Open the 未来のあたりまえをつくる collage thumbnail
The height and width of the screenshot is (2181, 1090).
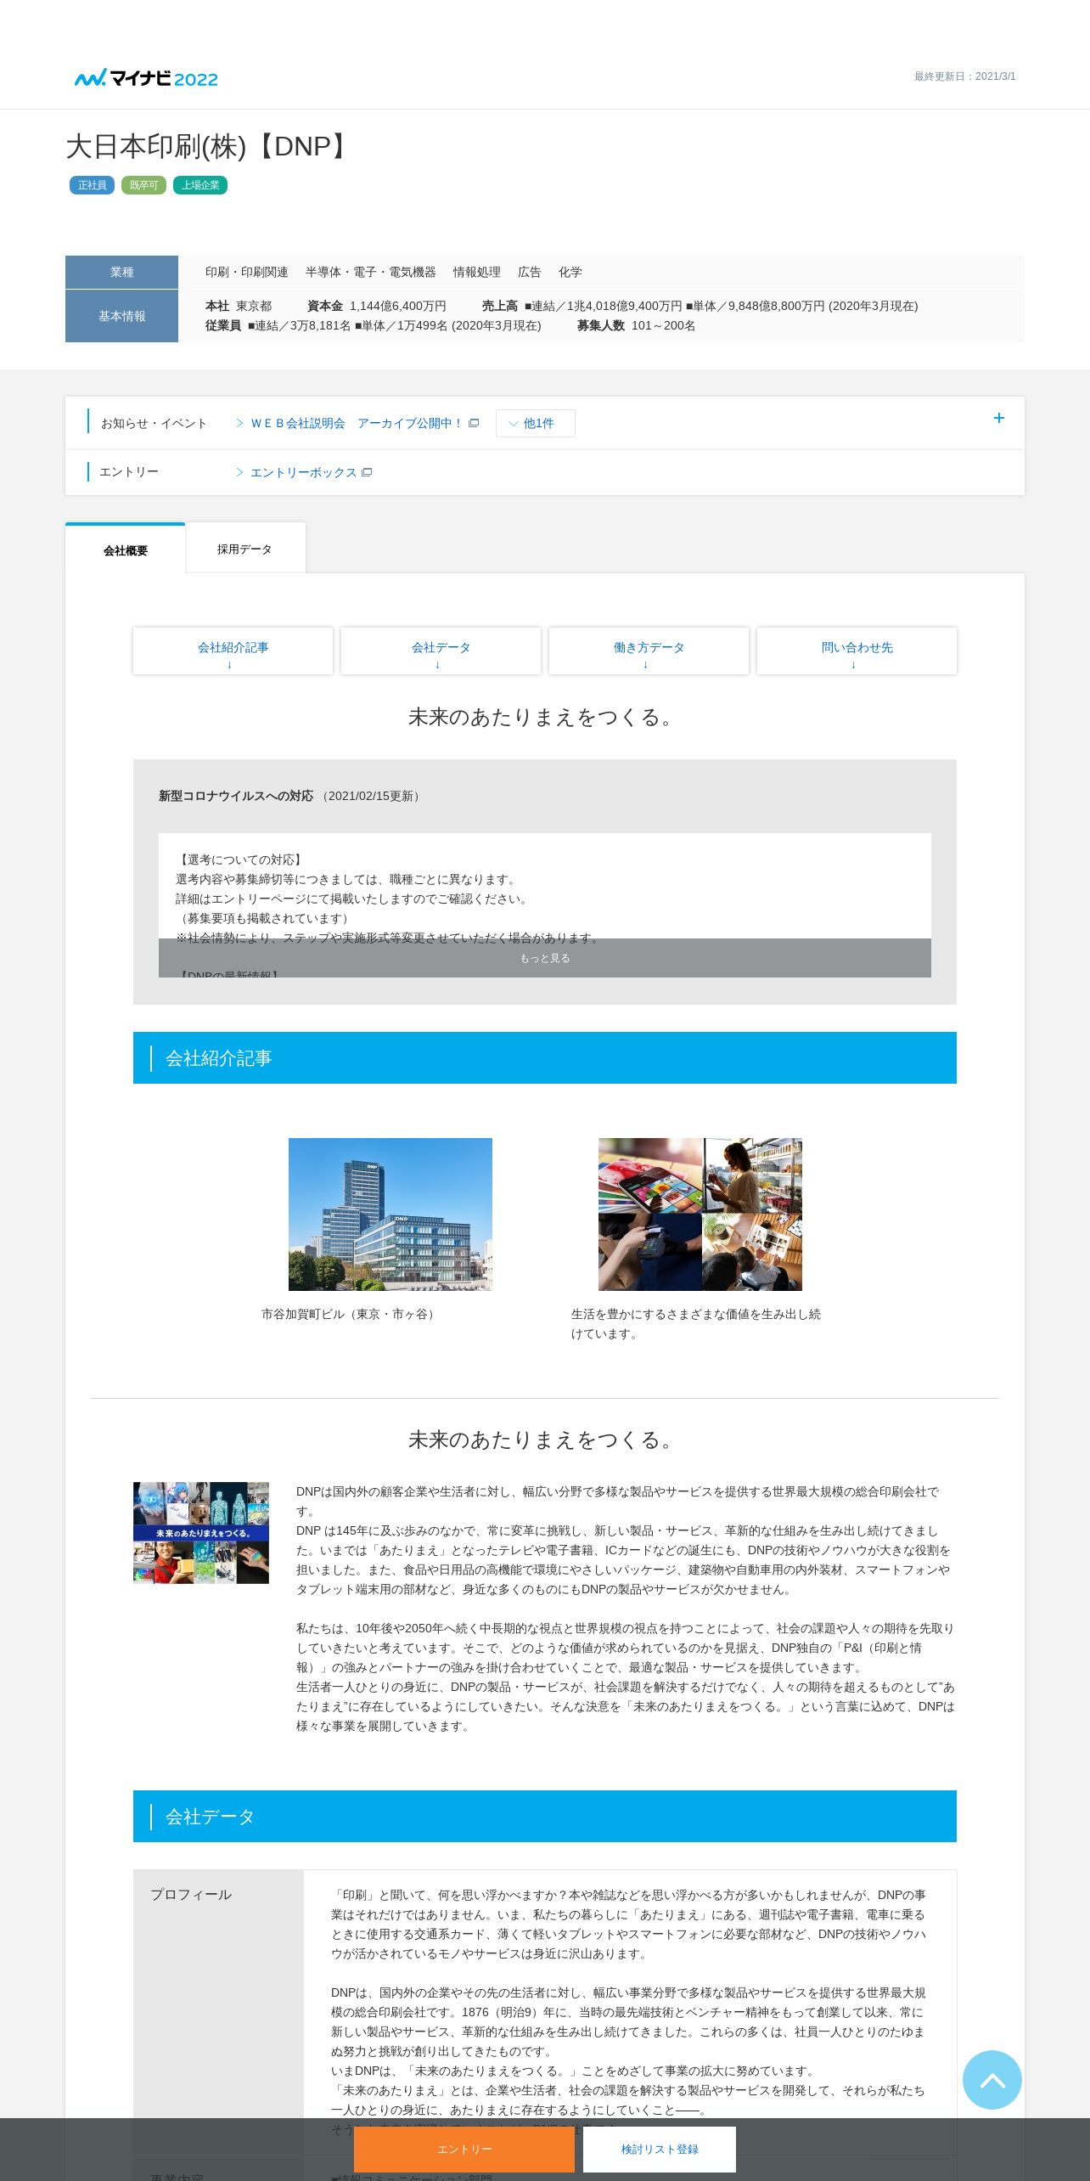[x=201, y=1533]
